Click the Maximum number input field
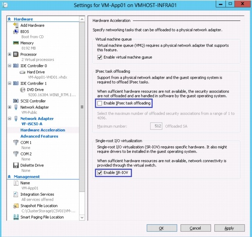The width and height of the screenshot is (252, 237). [156, 126]
